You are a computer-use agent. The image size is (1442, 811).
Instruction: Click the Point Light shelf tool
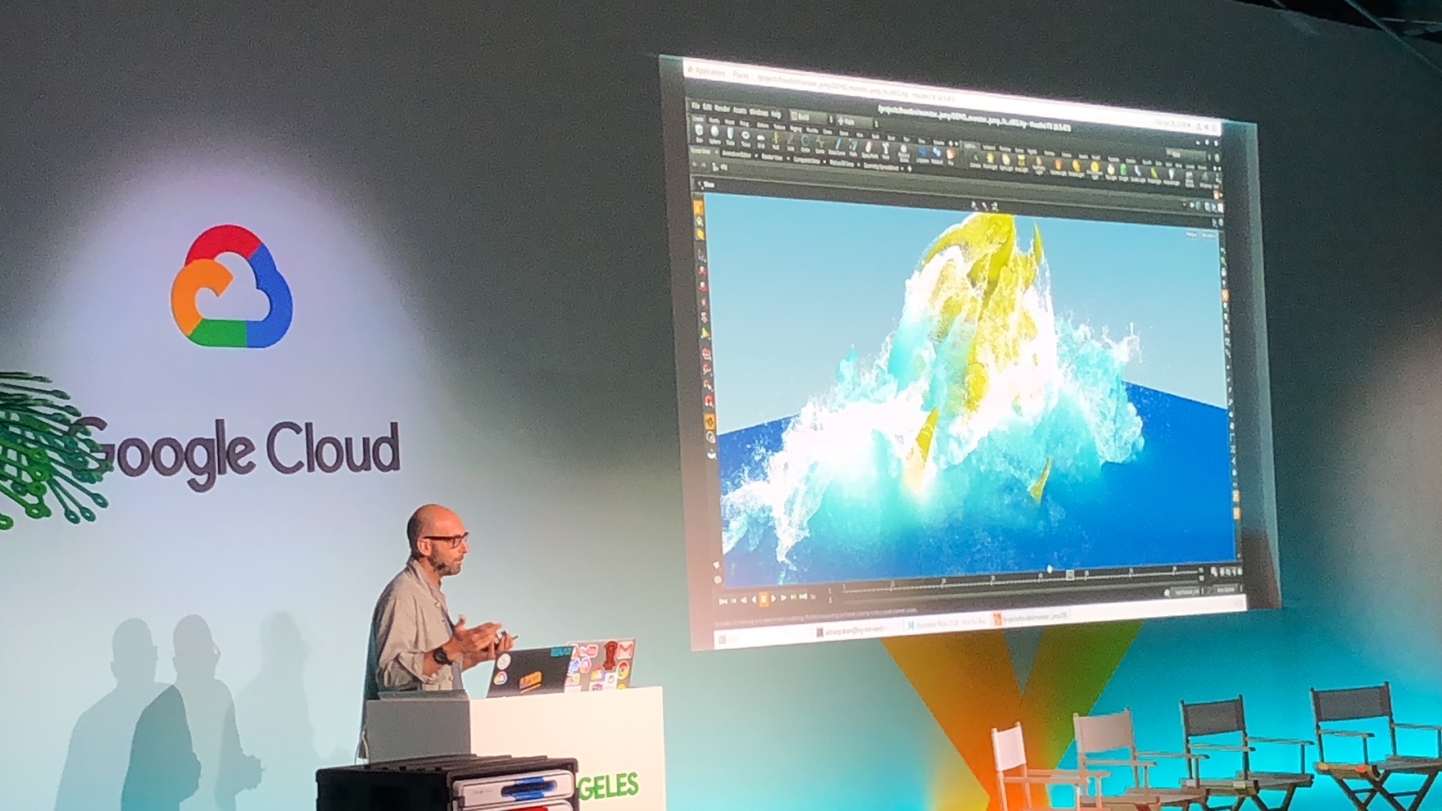click(x=990, y=161)
